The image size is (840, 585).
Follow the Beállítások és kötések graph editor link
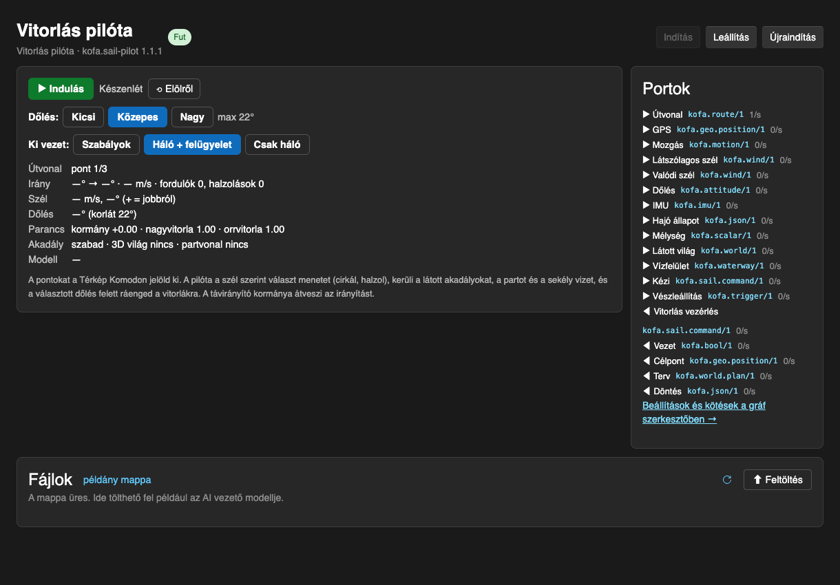pos(704,412)
